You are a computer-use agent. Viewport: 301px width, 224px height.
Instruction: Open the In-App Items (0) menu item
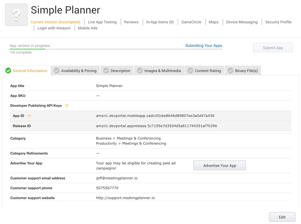160,22
